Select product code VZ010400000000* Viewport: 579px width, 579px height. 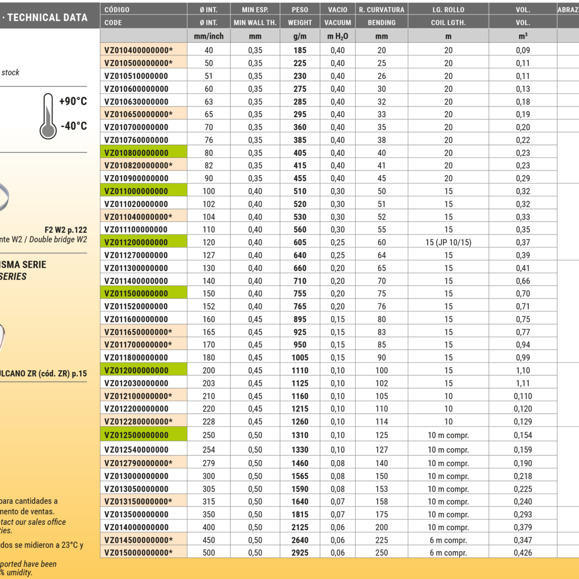click(x=144, y=50)
